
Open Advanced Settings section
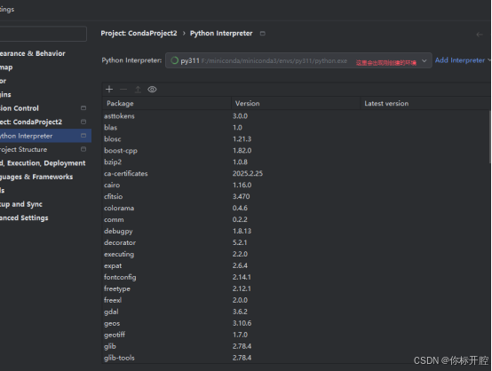(x=24, y=218)
